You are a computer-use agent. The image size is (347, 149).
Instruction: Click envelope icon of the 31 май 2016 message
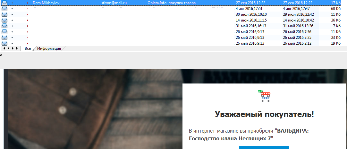(x=4, y=26)
